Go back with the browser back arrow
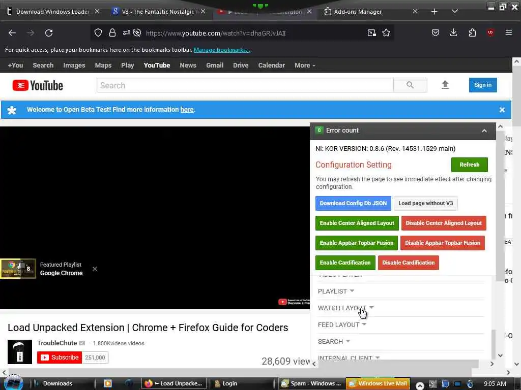This screenshot has width=521, height=390. [x=12, y=33]
